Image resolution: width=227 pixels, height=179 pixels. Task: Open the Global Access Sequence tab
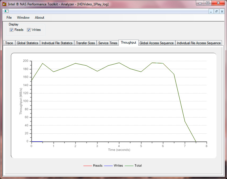(x=156, y=43)
